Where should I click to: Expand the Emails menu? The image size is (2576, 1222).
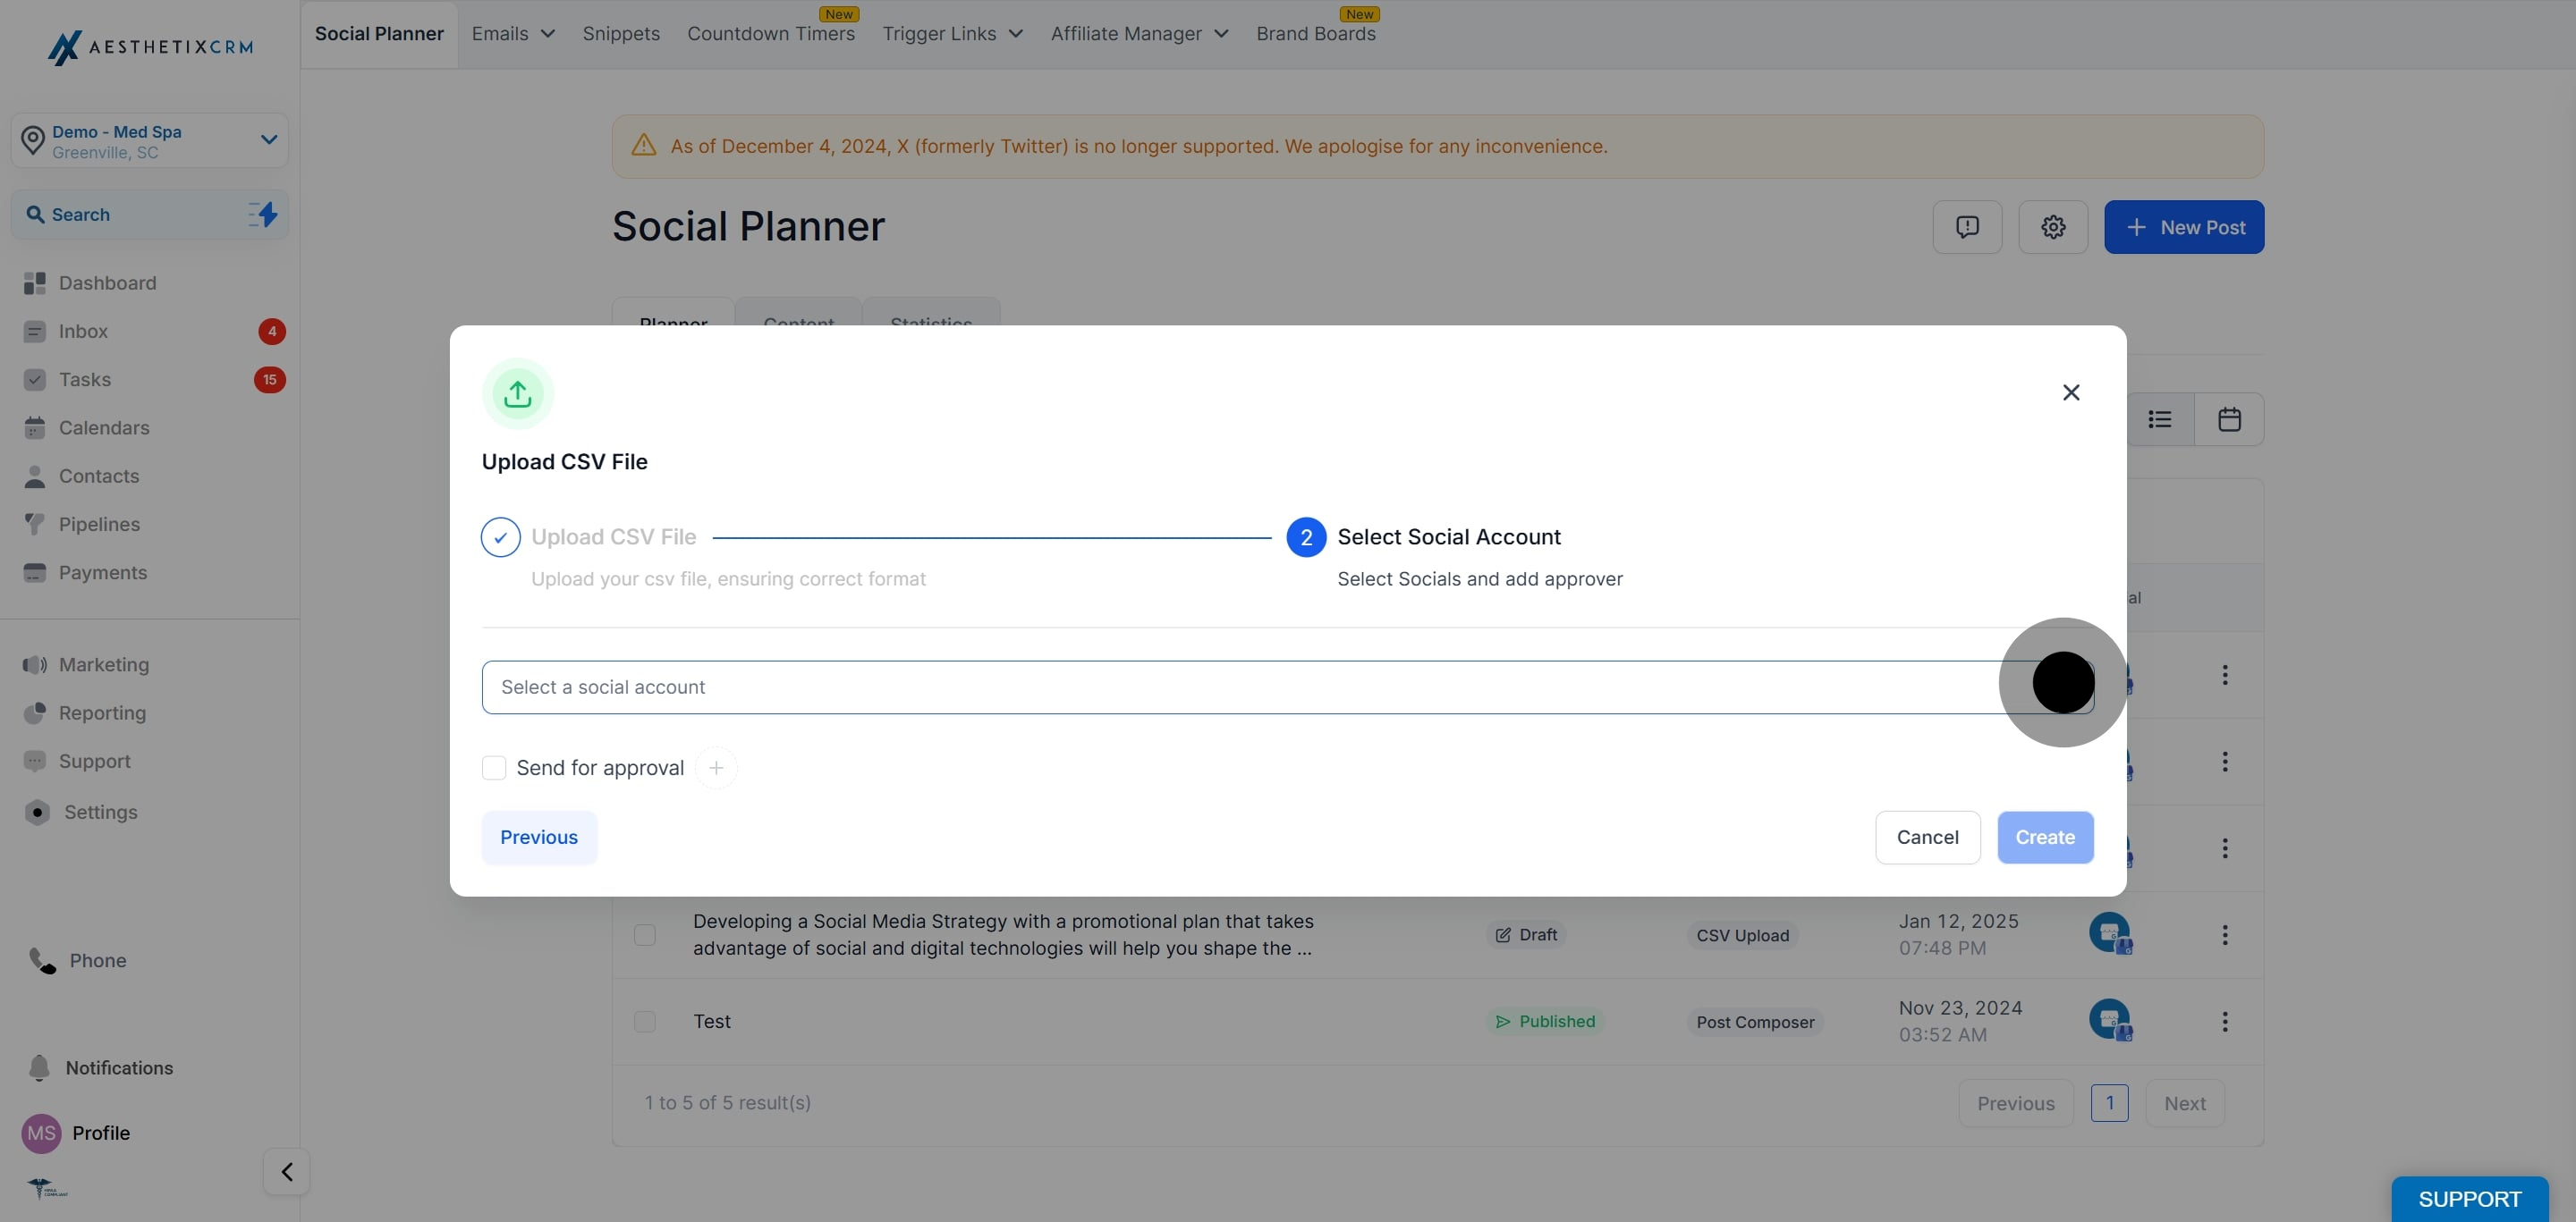tap(513, 33)
